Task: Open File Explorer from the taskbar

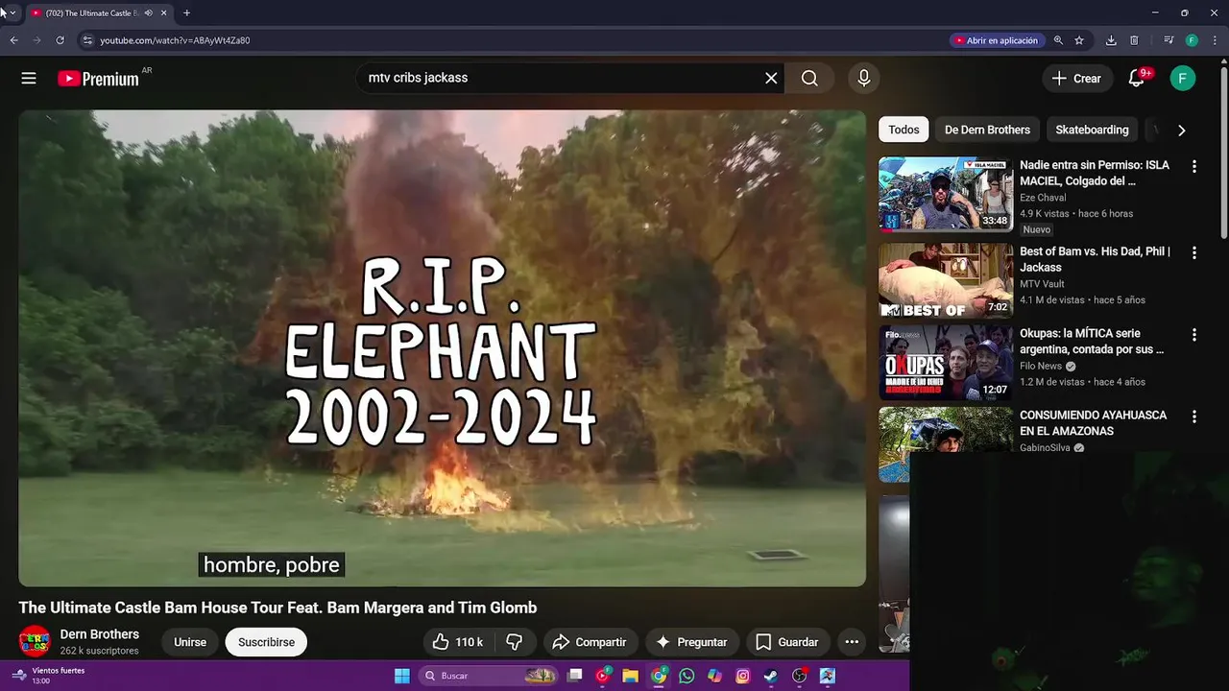Action: [x=631, y=676]
